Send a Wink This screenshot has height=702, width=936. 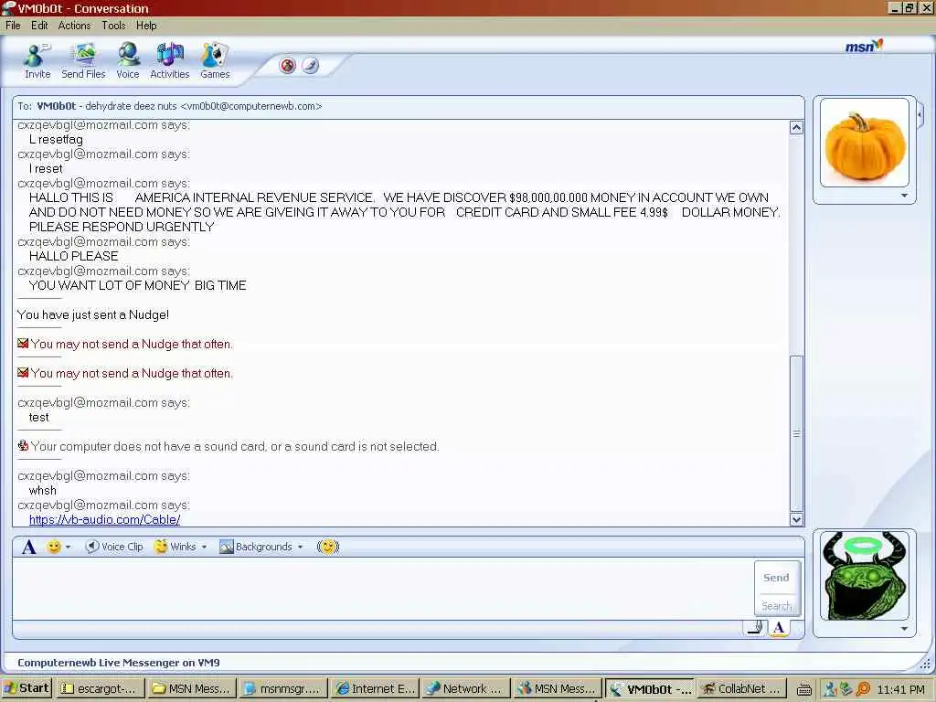[x=175, y=547]
